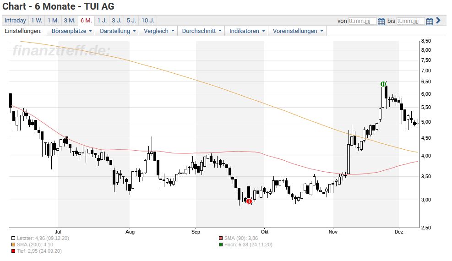Click the 'Jul' axis label
The image size is (452, 261).
click(58, 232)
